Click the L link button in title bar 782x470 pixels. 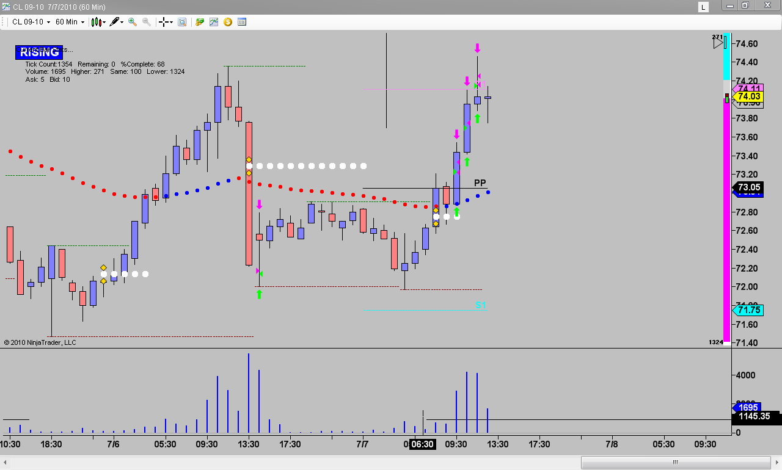[704, 7]
